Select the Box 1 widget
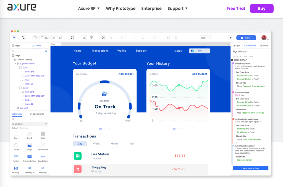The image size is (283, 187). [x=16, y=135]
